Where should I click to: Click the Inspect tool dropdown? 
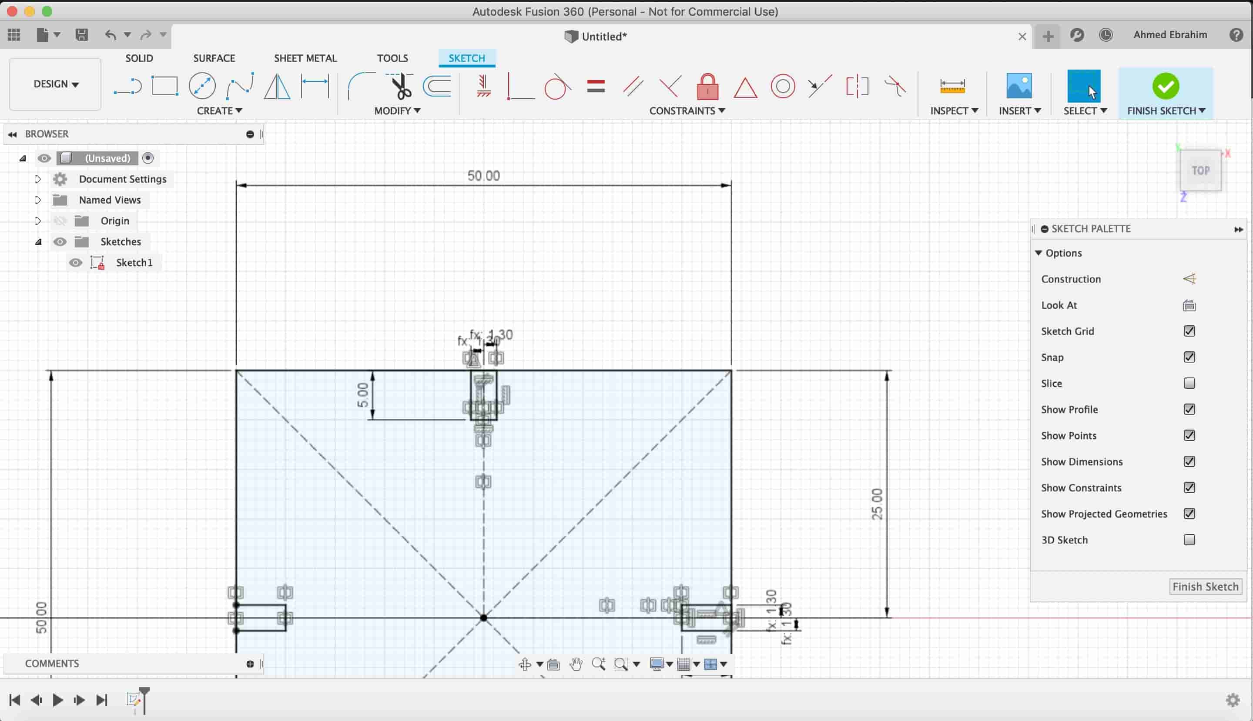pyautogui.click(x=954, y=110)
